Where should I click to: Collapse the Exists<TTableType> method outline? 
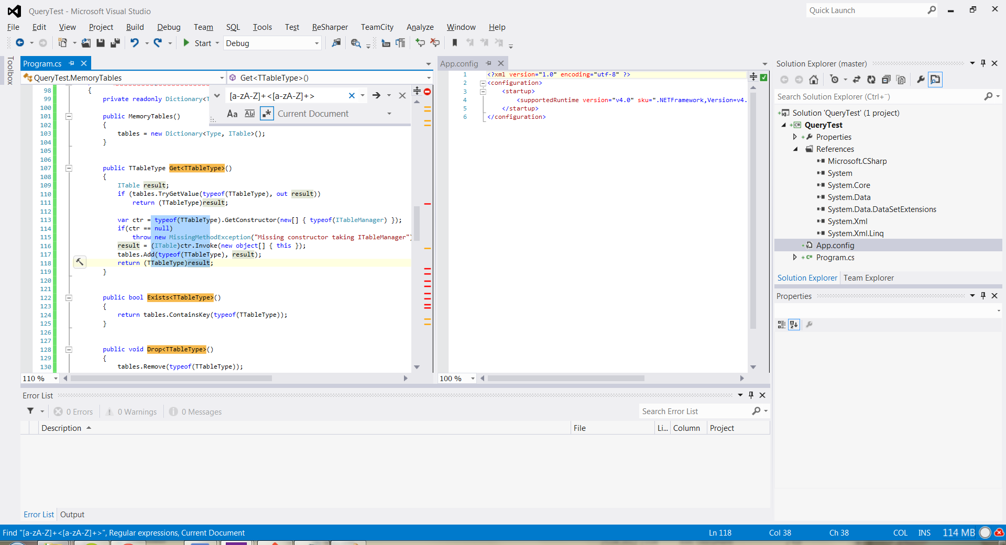pos(69,297)
